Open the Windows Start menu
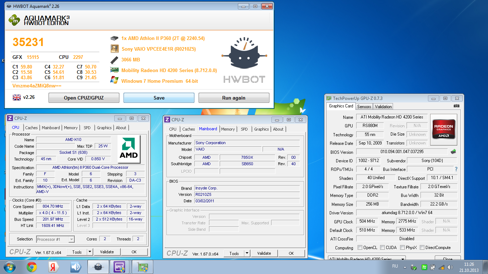This screenshot has width=488, height=274. coord(9,267)
